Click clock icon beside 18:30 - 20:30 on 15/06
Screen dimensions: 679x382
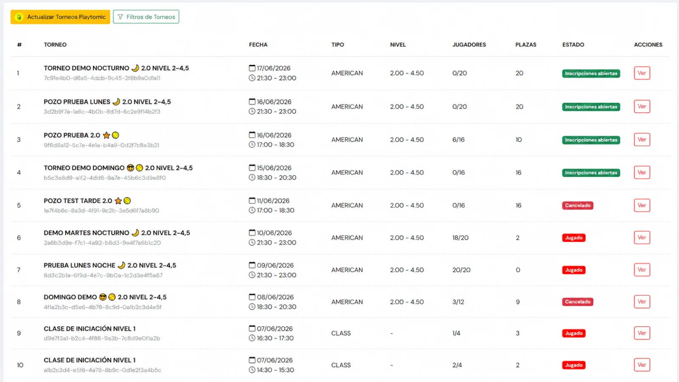point(252,177)
